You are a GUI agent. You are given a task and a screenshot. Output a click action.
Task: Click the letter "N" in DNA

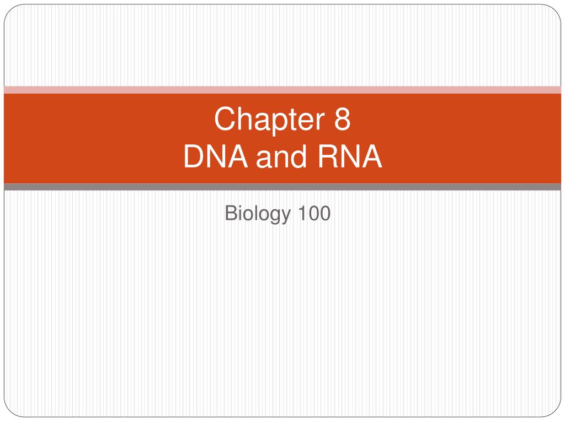216,156
